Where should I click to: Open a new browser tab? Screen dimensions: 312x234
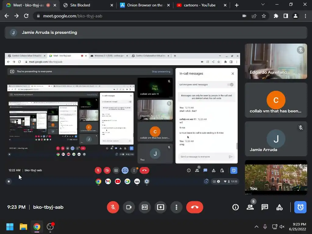pos(236,5)
